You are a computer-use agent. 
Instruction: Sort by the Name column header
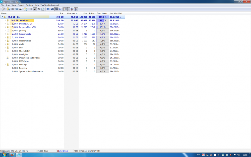pos(25,14)
